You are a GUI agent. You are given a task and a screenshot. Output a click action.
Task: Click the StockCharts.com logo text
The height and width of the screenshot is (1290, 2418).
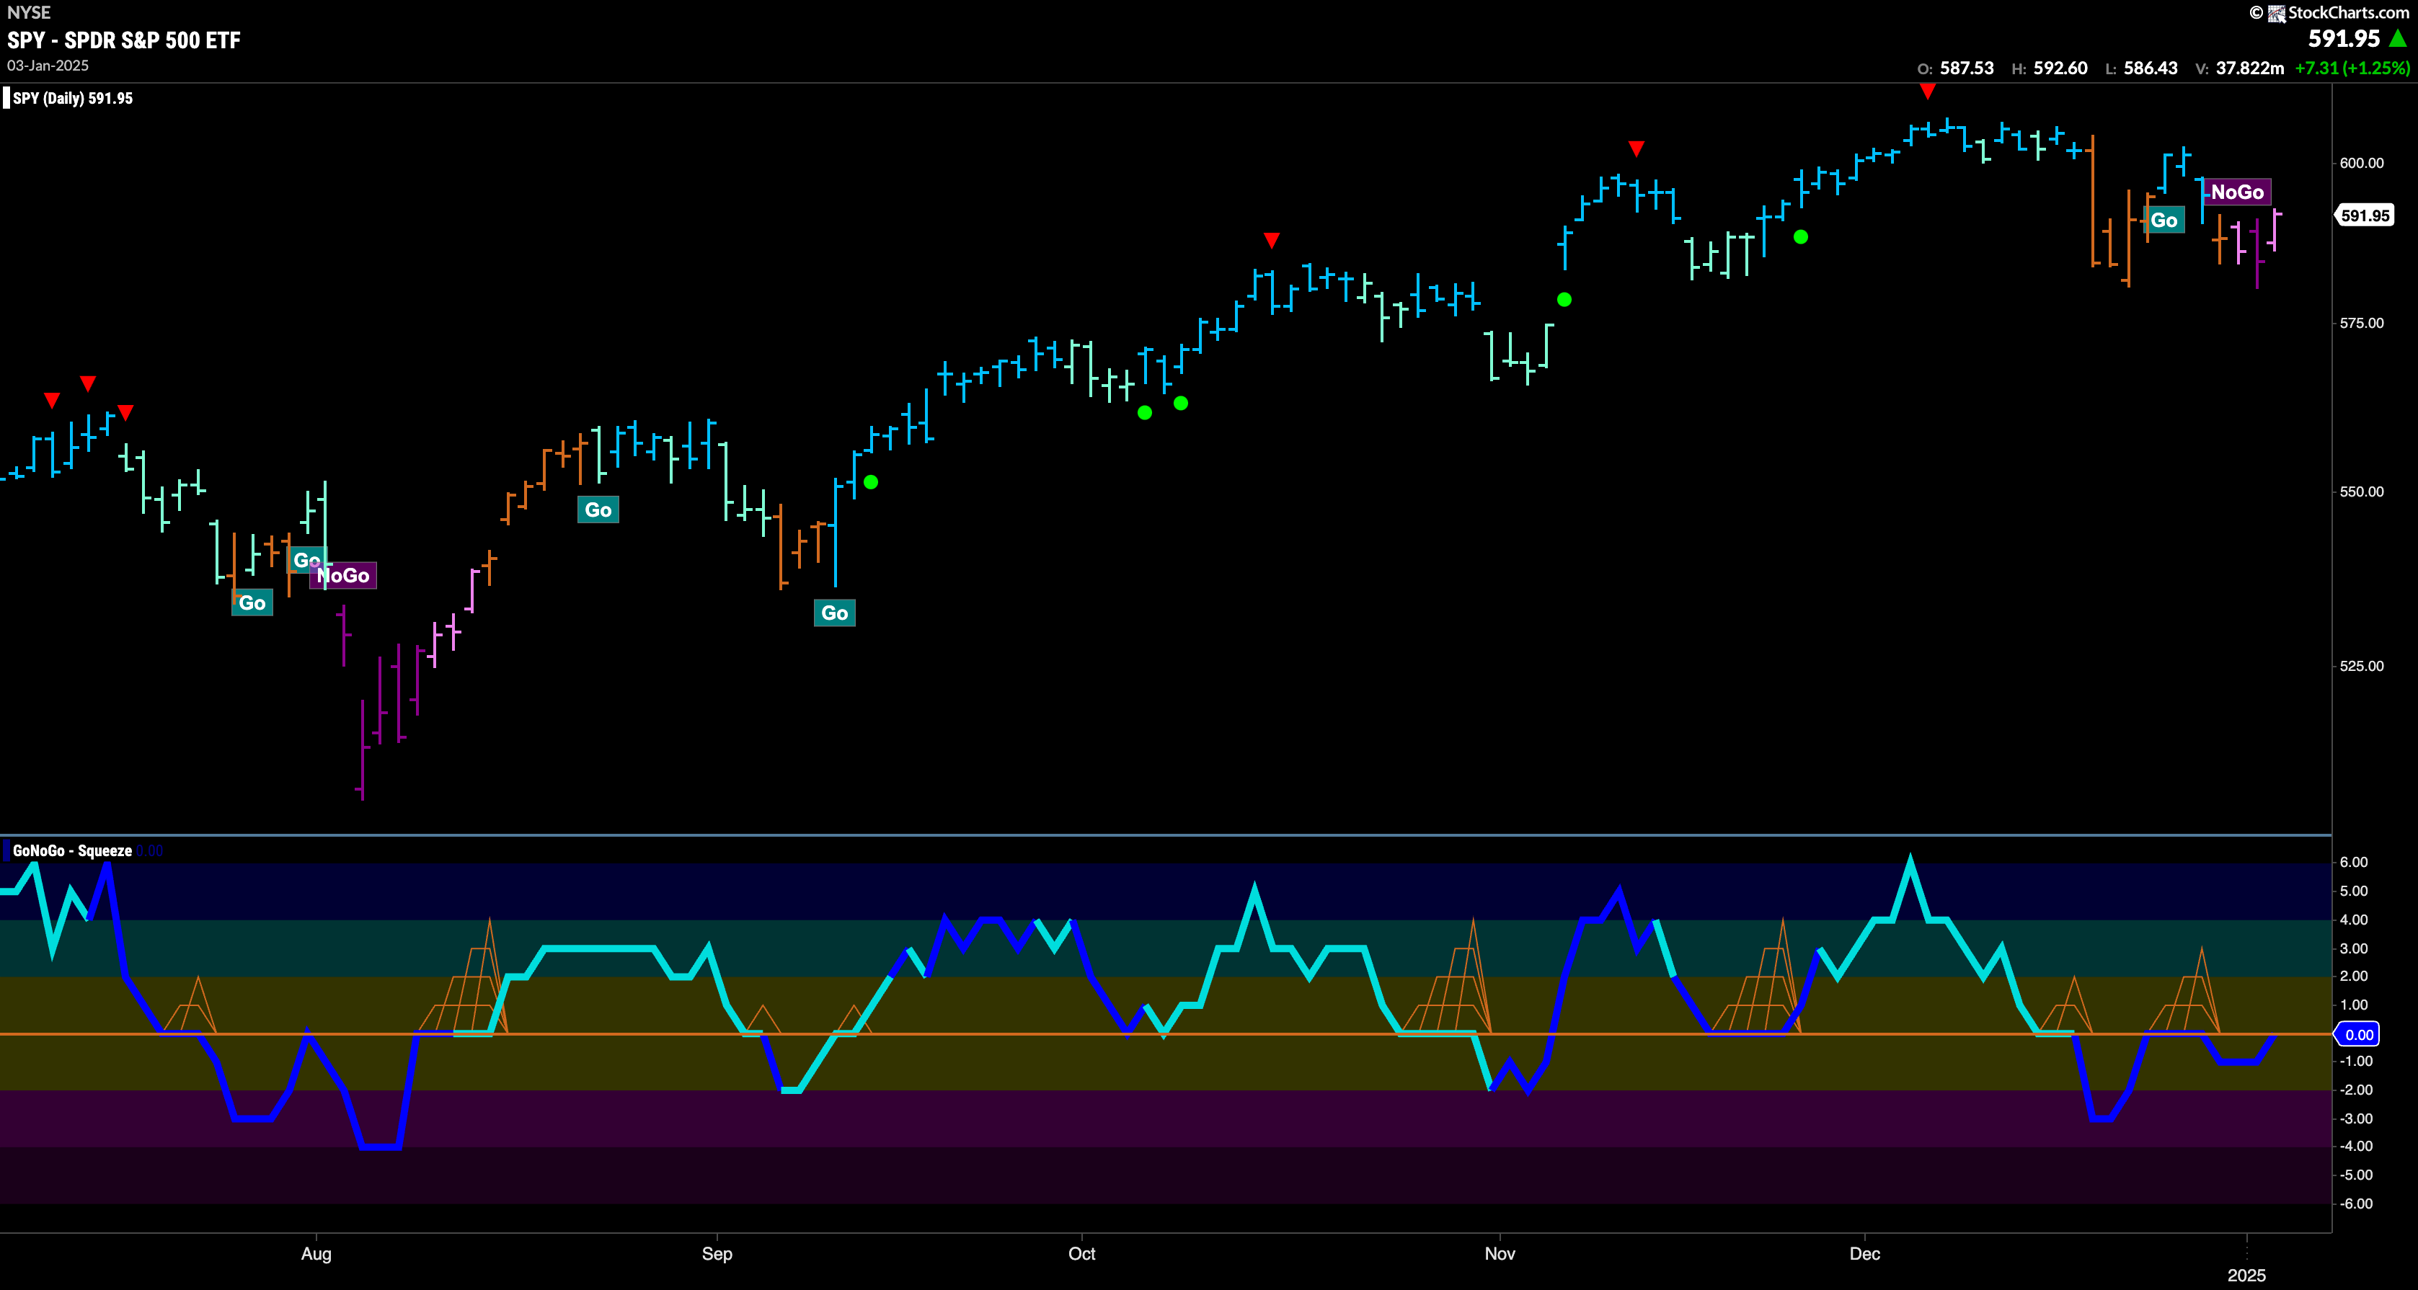coord(2347,12)
